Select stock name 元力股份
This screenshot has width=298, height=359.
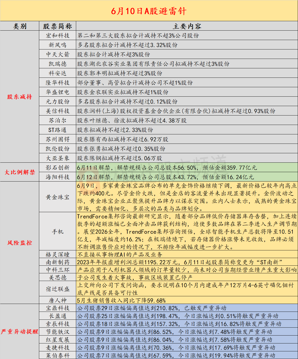coord(58,102)
